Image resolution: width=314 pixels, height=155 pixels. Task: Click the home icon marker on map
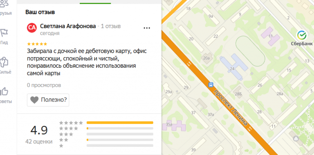[296, 138]
